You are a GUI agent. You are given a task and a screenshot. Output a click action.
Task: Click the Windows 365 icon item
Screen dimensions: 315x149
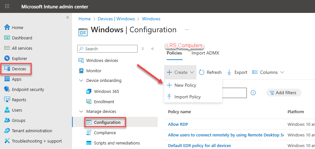point(89,91)
